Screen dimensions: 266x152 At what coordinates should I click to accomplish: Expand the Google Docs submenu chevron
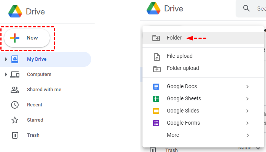point(247,86)
